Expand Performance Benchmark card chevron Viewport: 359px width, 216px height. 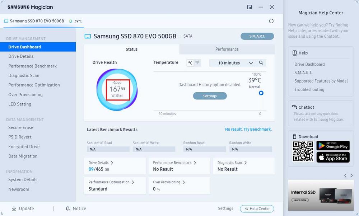pos(195,163)
